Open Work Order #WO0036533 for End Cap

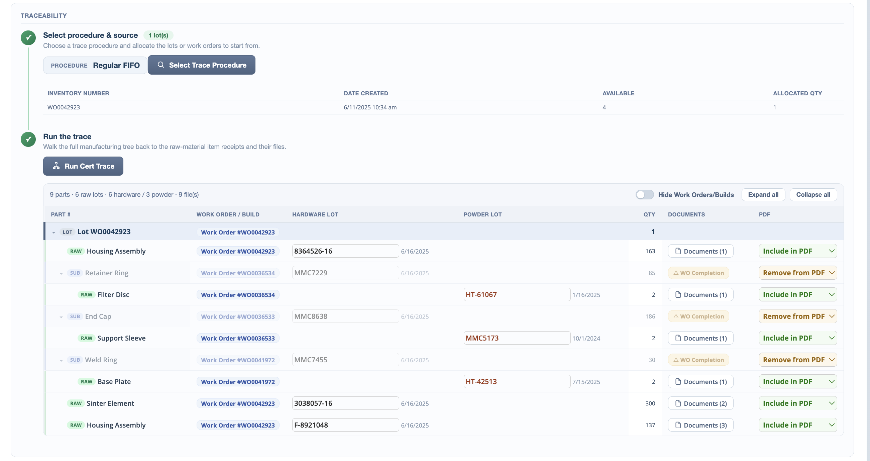pyautogui.click(x=238, y=317)
